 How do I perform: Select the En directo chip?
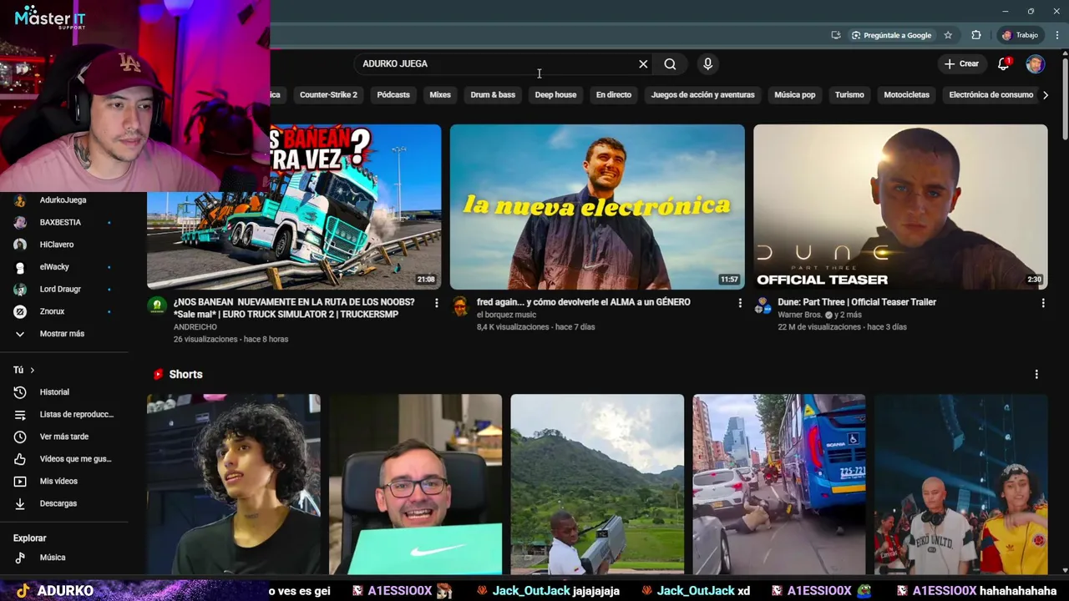614,95
